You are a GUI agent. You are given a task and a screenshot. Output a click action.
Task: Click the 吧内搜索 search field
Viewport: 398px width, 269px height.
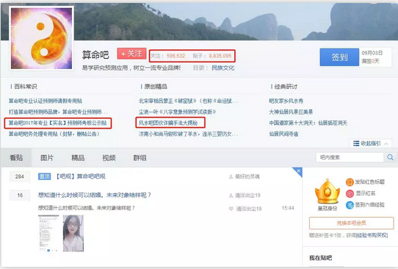(350, 157)
